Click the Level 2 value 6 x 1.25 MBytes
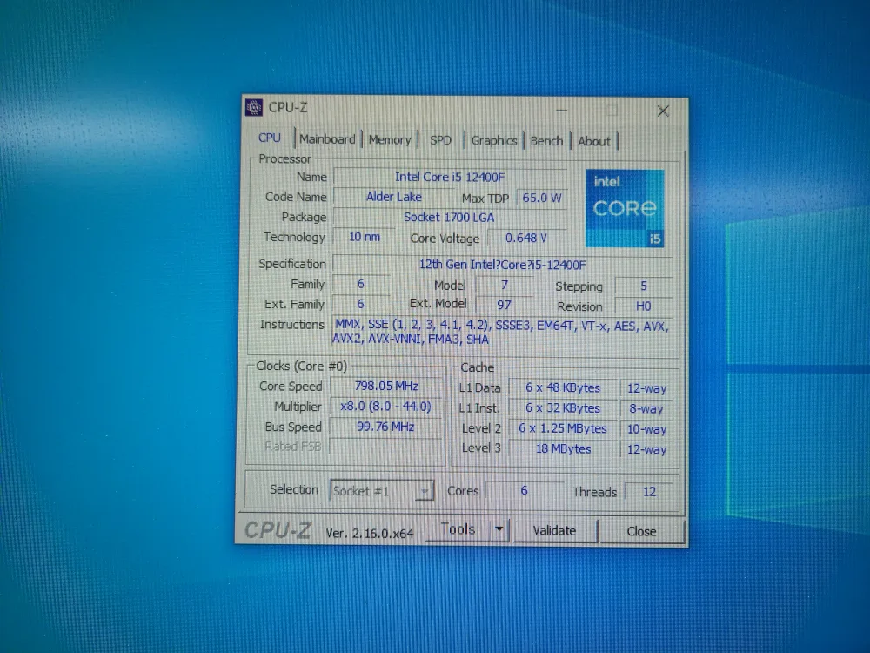Viewport: 870px width, 653px height. coord(563,428)
